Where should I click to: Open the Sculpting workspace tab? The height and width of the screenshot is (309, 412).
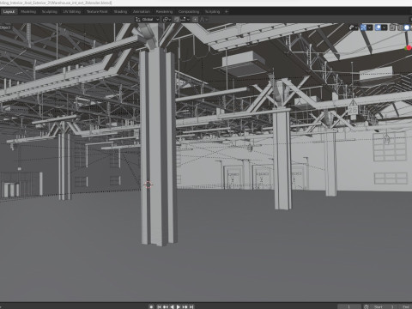coord(50,12)
